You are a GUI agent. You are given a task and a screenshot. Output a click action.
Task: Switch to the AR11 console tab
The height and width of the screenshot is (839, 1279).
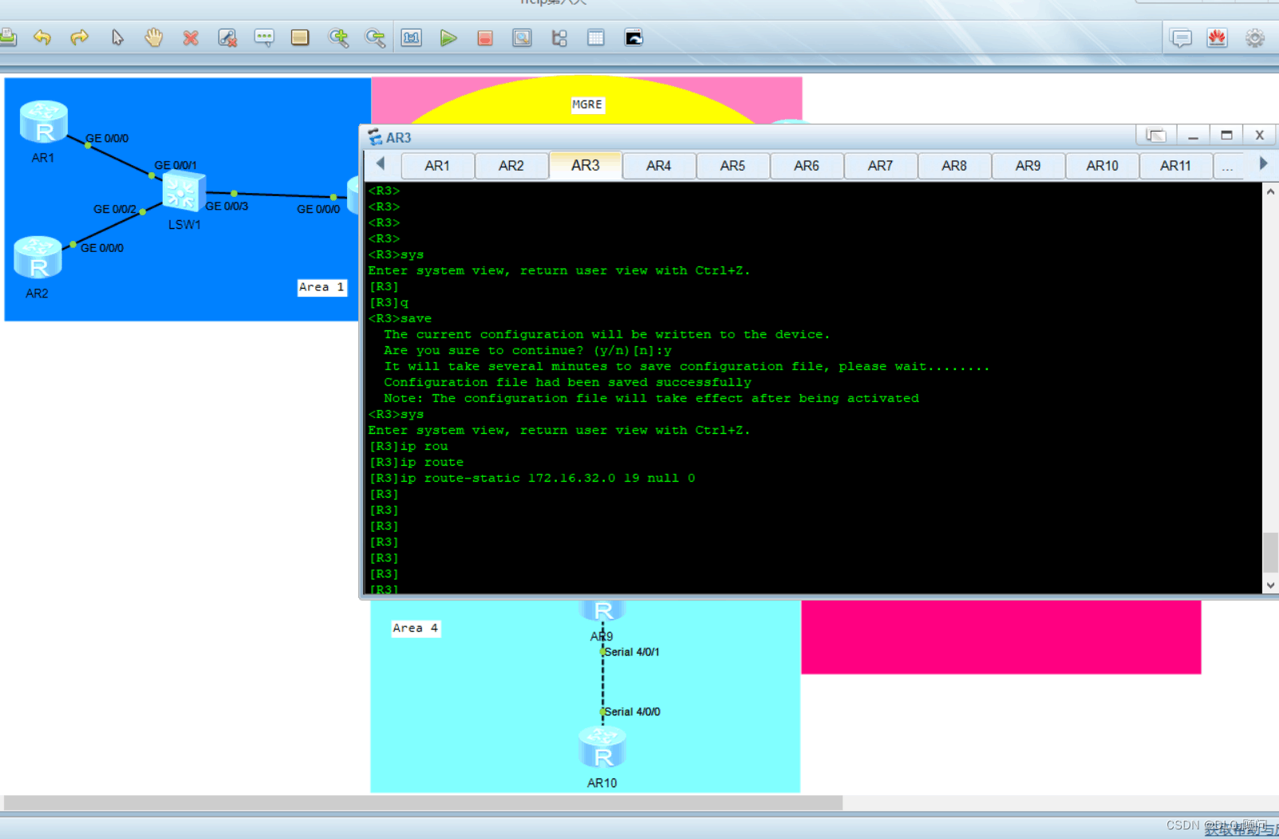click(x=1176, y=166)
